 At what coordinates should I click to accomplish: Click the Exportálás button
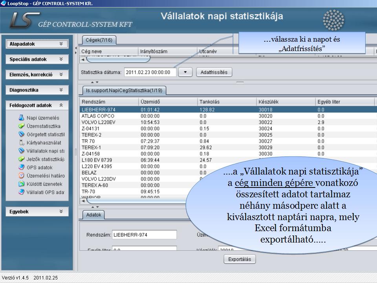point(240,259)
